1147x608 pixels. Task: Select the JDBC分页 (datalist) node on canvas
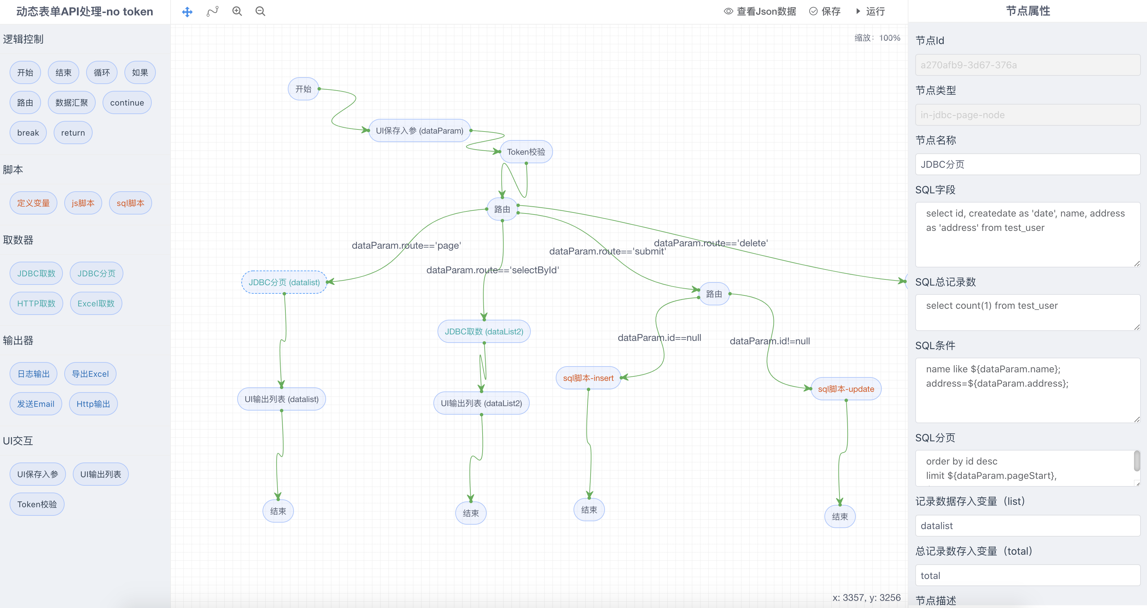(x=284, y=282)
